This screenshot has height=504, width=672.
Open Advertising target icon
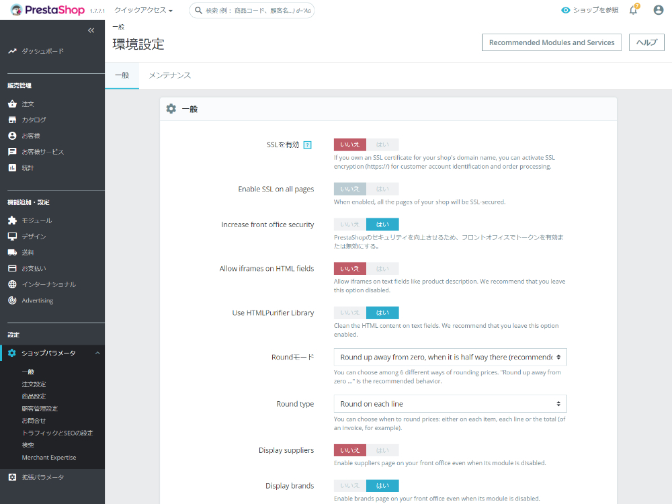pyautogui.click(x=12, y=300)
